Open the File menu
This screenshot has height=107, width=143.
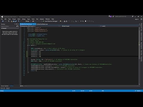tap(2, 19)
